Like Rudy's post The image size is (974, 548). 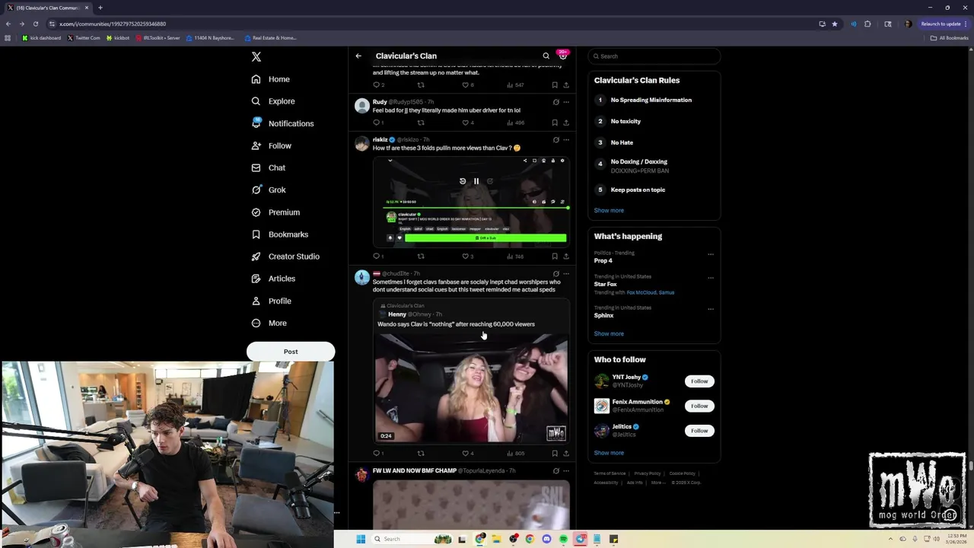point(467,123)
